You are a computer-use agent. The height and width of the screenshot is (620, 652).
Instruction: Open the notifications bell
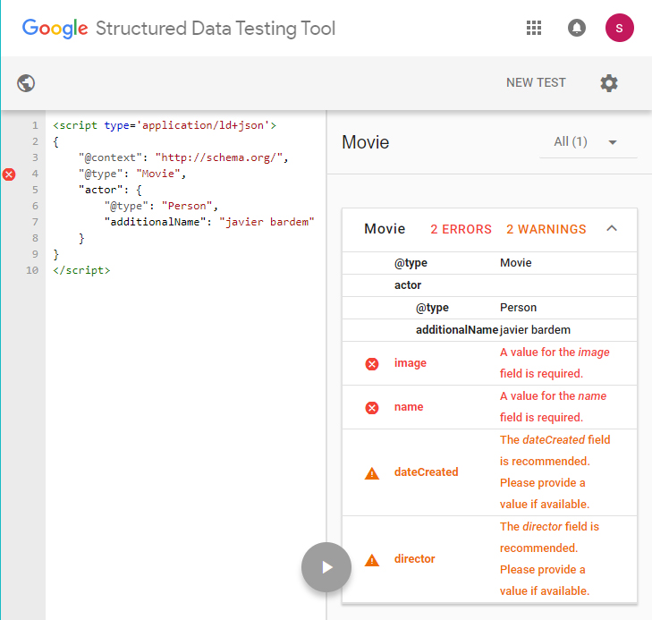(x=577, y=28)
